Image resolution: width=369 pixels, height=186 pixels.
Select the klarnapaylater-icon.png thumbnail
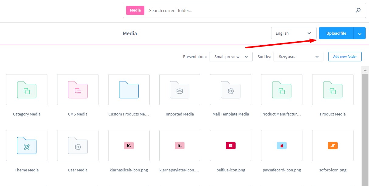(x=180, y=146)
